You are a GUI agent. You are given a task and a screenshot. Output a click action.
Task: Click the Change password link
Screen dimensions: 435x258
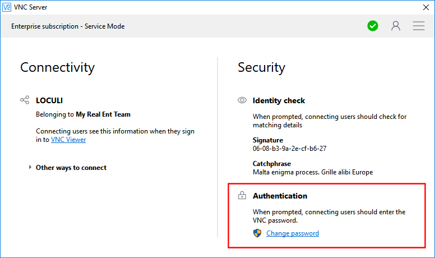pos(293,233)
